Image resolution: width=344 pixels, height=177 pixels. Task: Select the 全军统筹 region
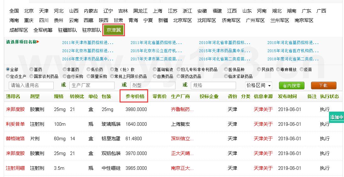point(43,30)
